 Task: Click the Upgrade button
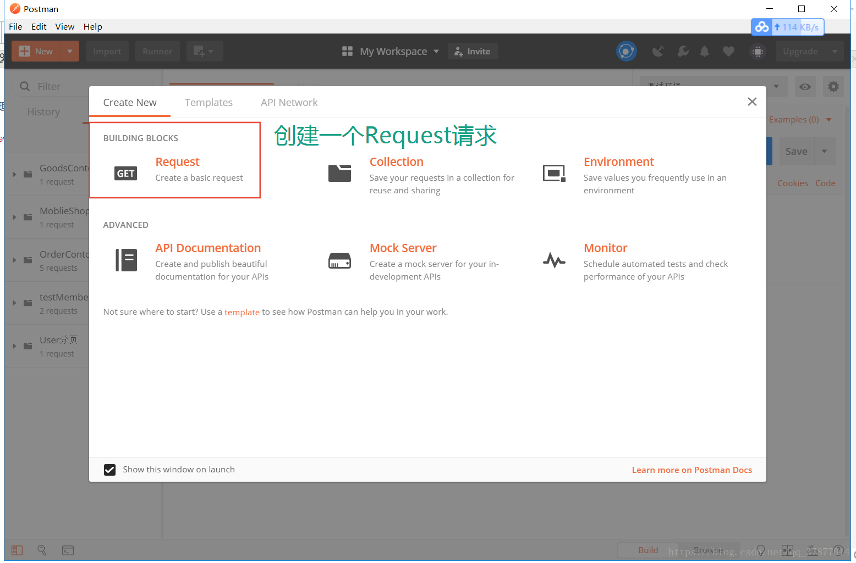coord(800,51)
